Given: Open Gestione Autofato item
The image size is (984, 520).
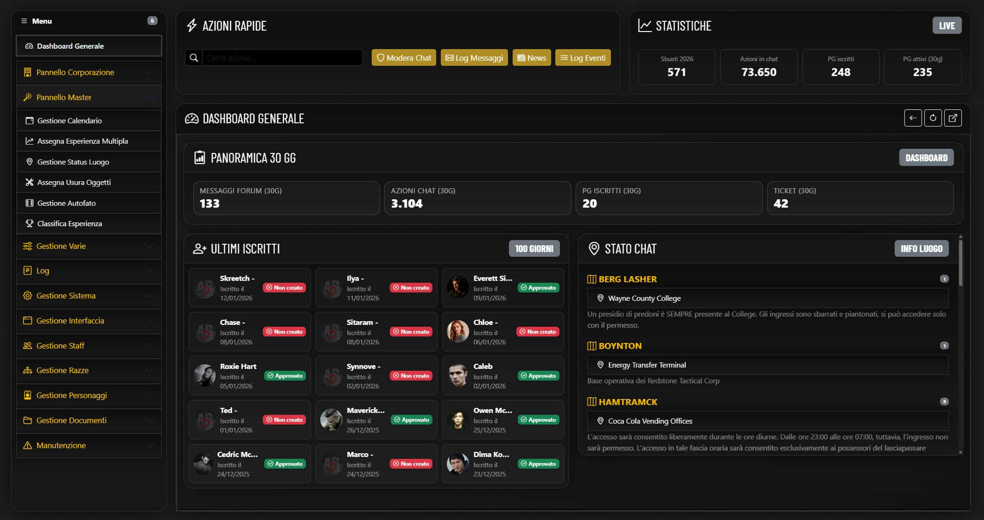Looking at the screenshot, I should [89, 203].
